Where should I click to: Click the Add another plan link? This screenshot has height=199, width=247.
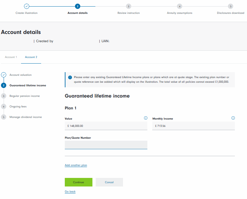coord(76,165)
